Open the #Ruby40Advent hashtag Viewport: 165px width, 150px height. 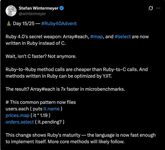59,24
